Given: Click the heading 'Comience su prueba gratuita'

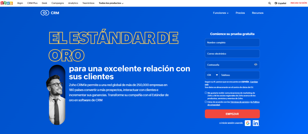Looking at the screenshot, I should click(232, 34).
